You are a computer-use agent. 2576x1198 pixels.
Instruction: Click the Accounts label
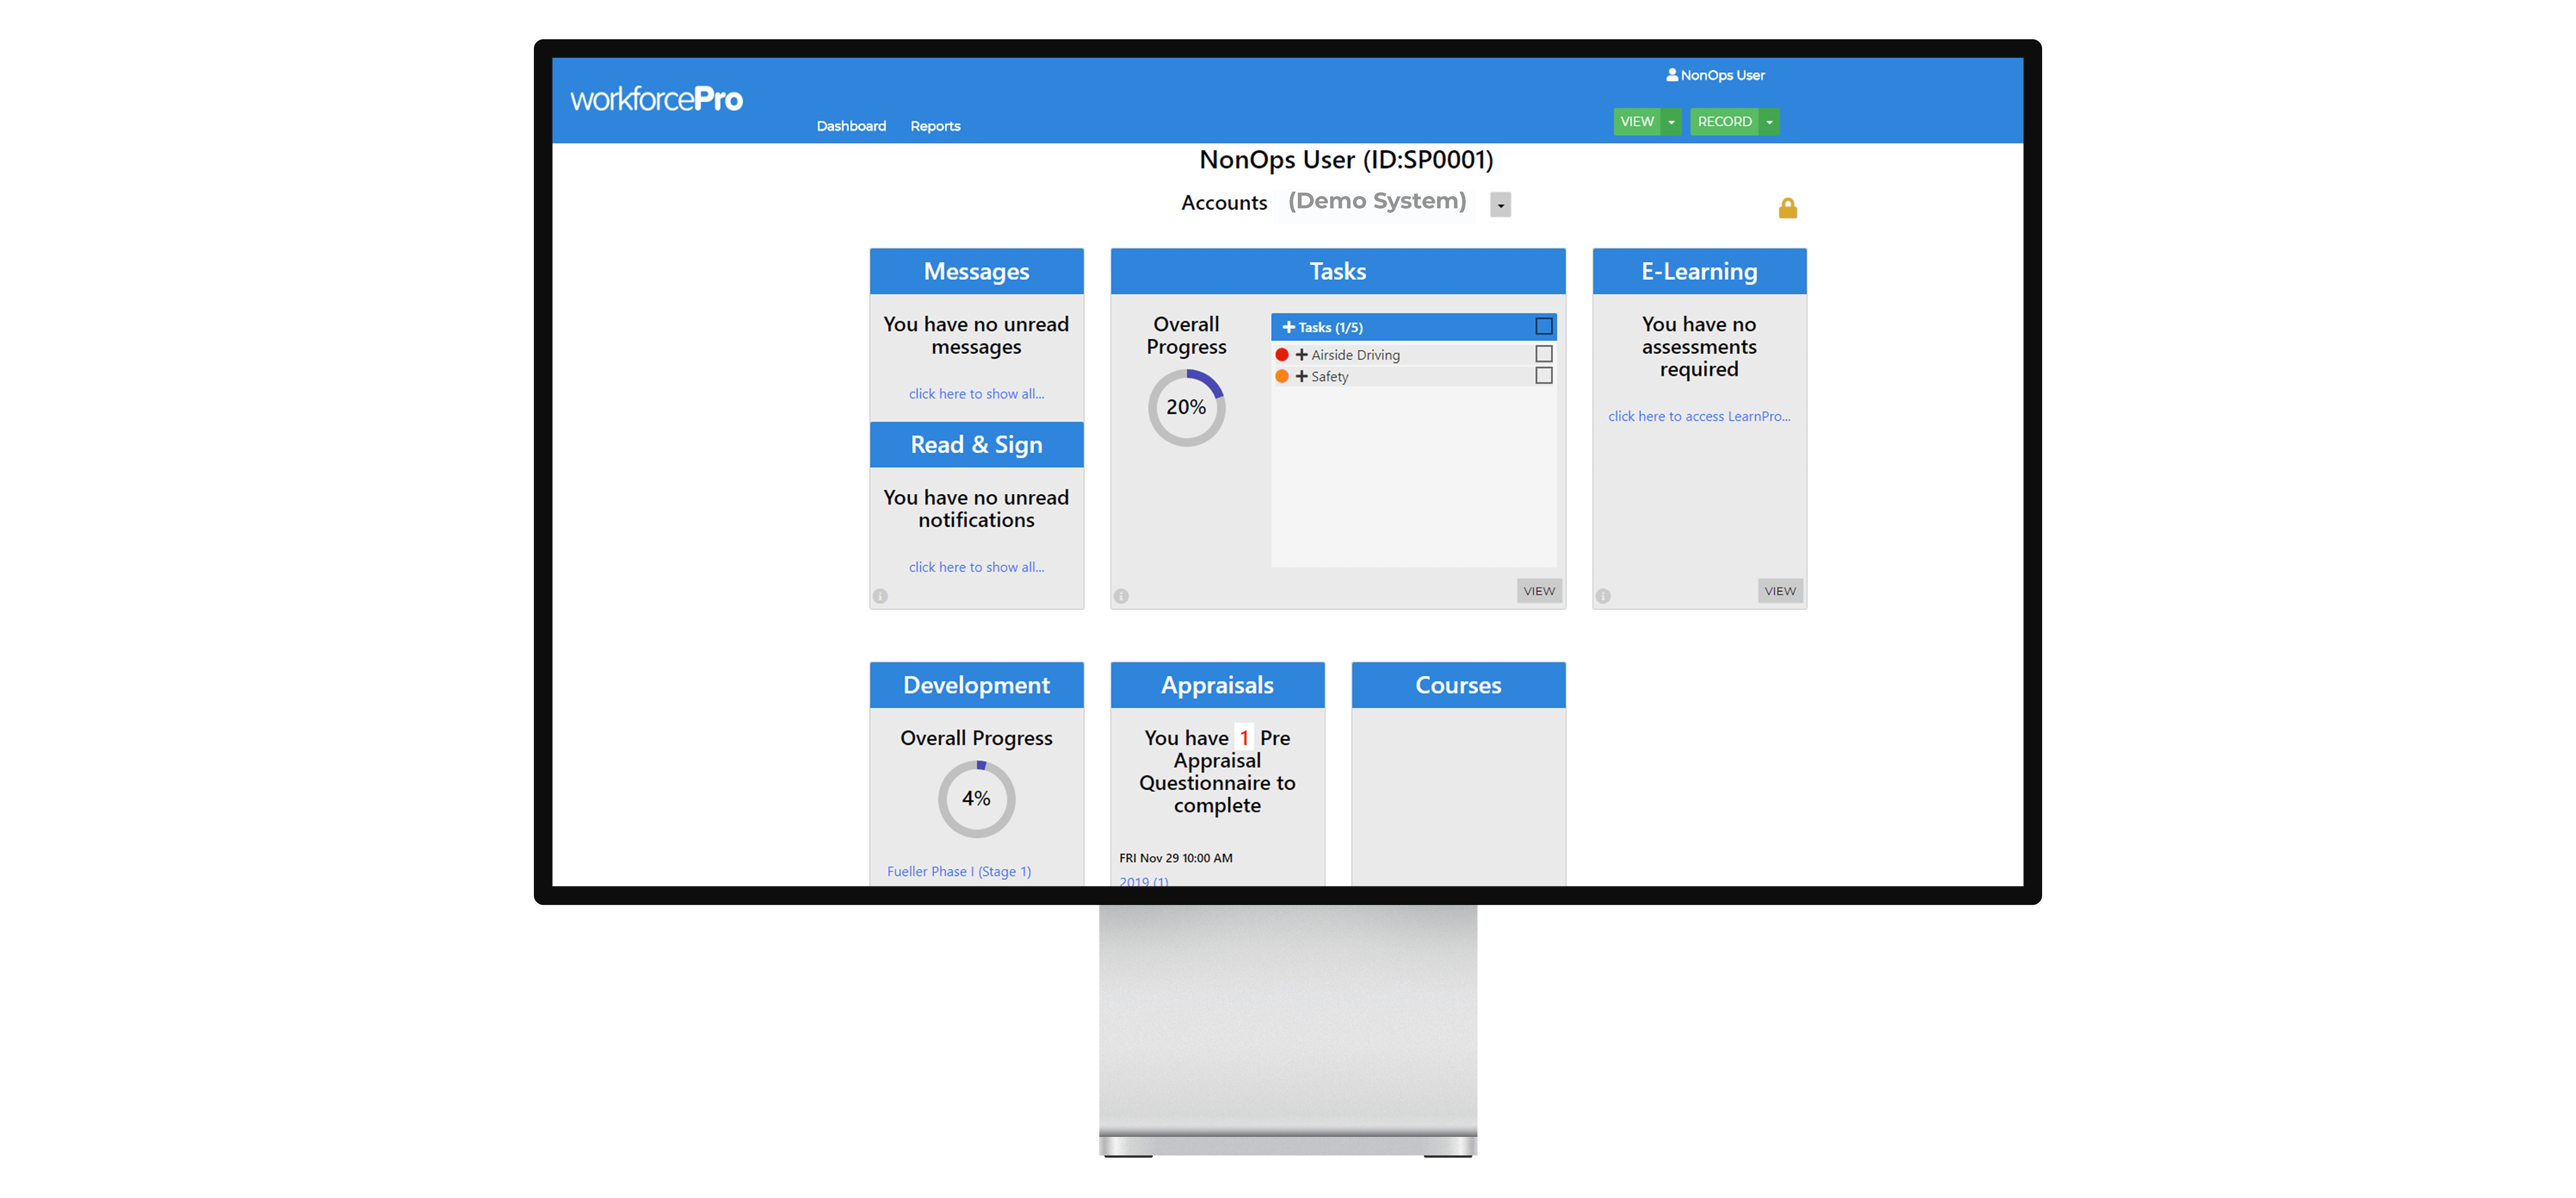(1224, 203)
